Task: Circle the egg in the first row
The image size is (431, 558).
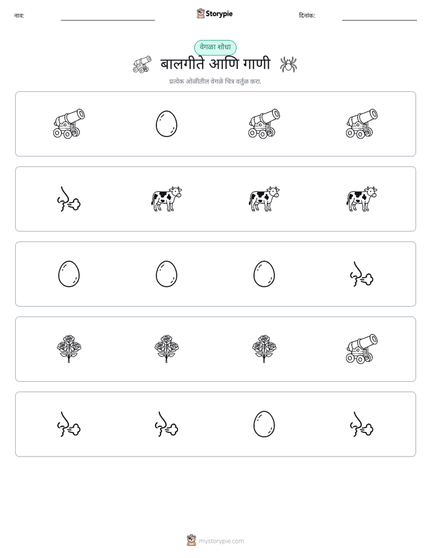Action: 167,124
